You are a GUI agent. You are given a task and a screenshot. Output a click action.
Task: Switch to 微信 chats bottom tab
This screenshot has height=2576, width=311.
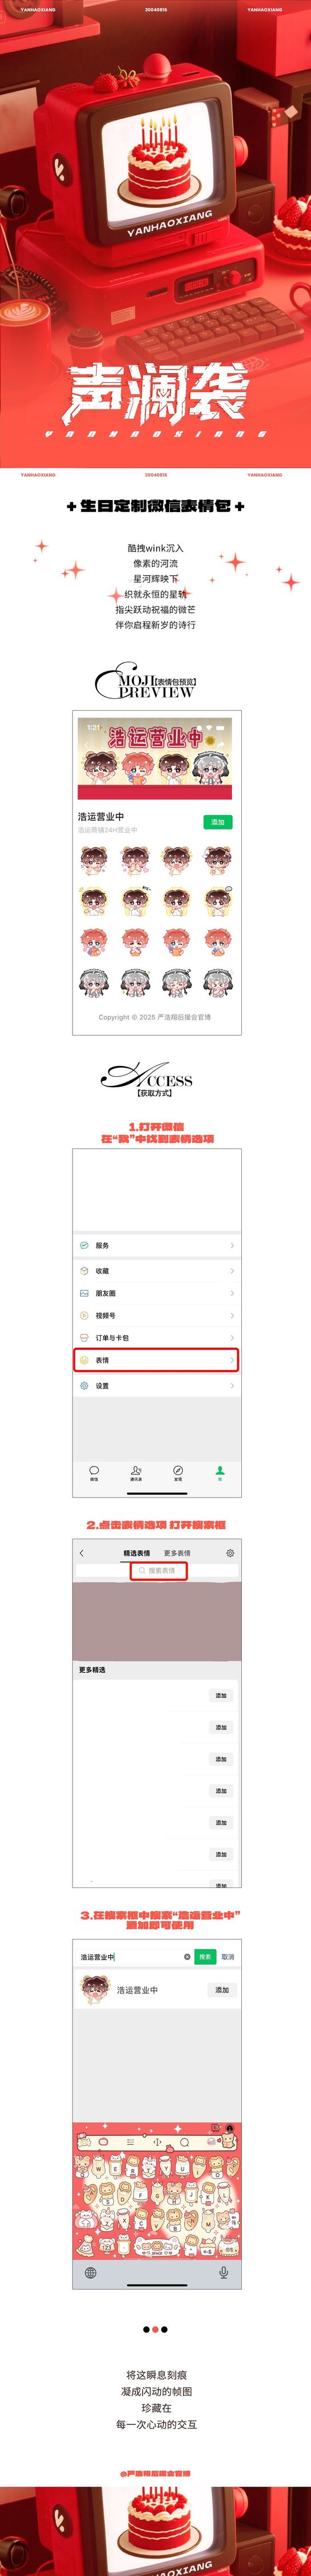click(94, 1473)
